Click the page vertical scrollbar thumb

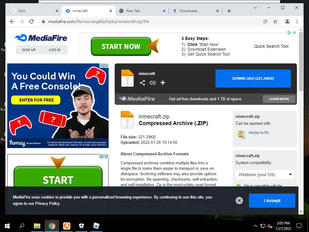(301, 61)
